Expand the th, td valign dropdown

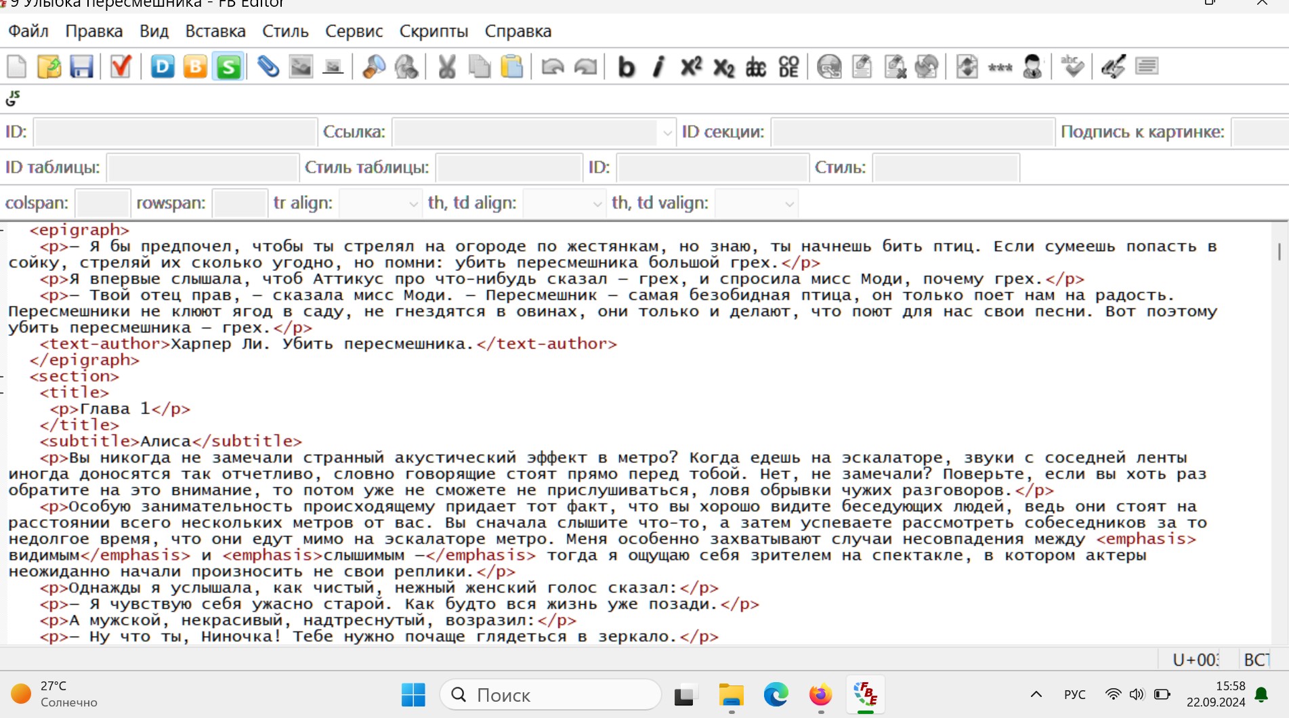click(789, 203)
